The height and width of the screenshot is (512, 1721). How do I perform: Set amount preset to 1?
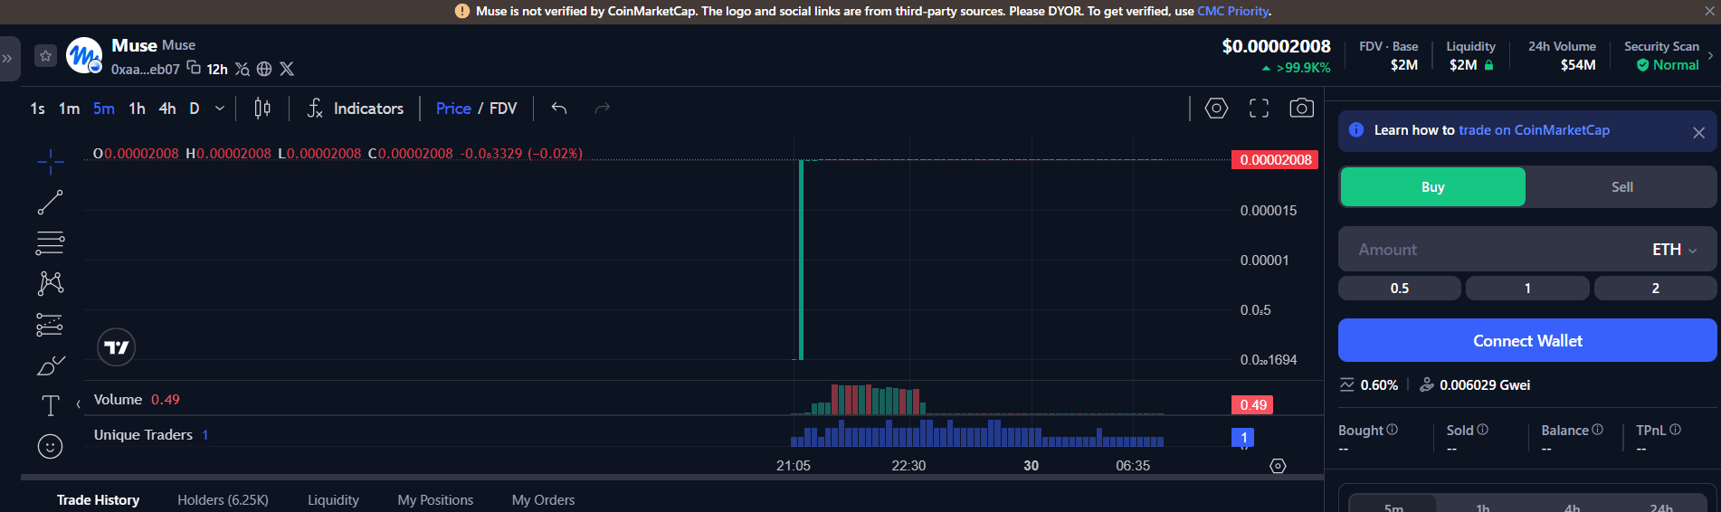[1527, 289]
